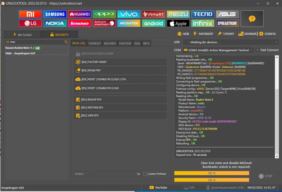Run EDL Restore EFS
Viewport: 282px width, 192px height.
(x=120, y=108)
